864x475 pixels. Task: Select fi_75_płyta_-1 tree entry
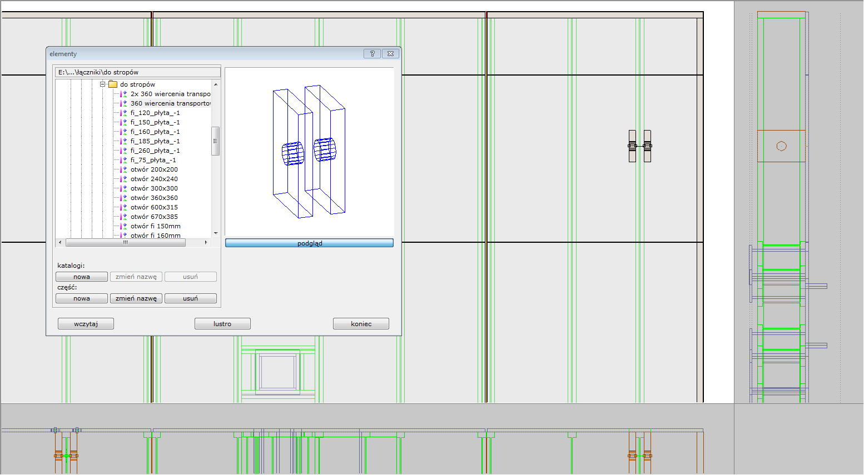click(x=153, y=160)
